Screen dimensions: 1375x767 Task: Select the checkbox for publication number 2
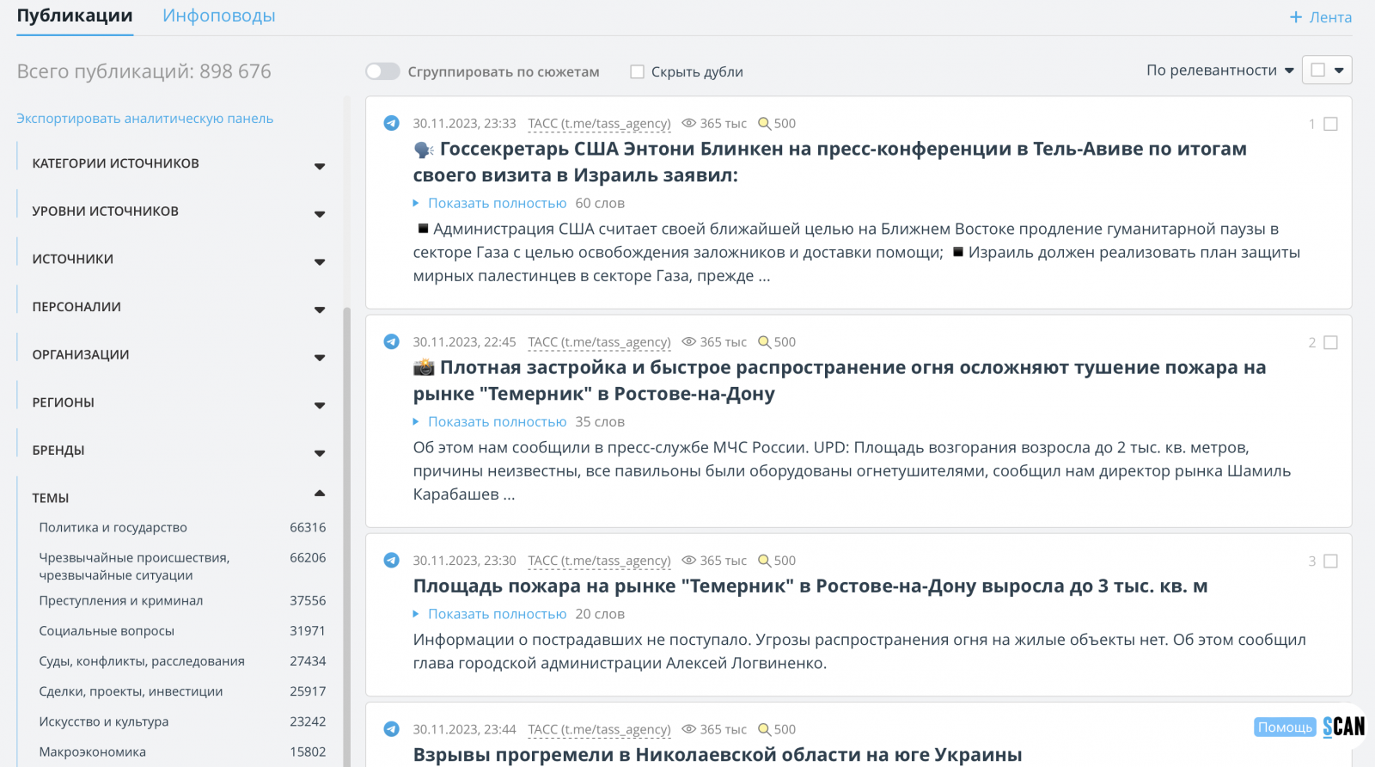[1330, 342]
